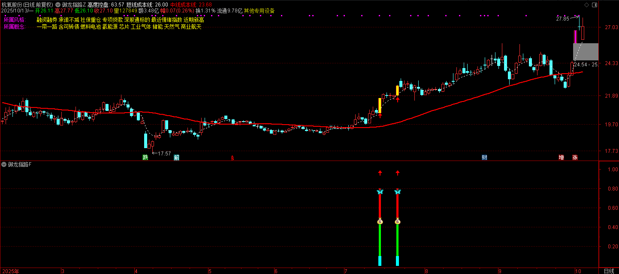This screenshot has width=619, height=274.
Task: Click the blue 财 event marker
Action: click(484, 158)
